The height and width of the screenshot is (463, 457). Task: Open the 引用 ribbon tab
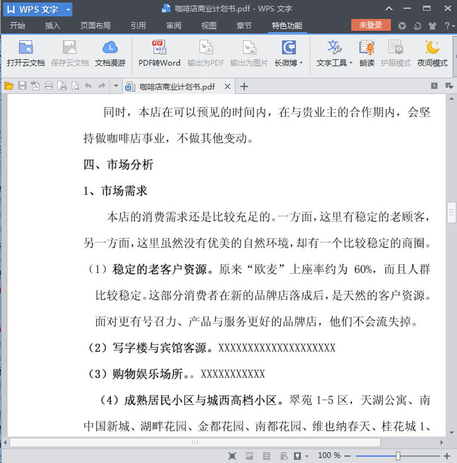[138, 26]
